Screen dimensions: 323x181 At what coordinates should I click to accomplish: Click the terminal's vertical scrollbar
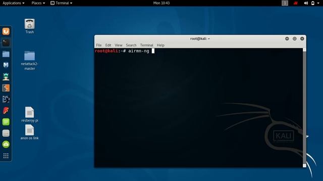[x=304, y=108]
